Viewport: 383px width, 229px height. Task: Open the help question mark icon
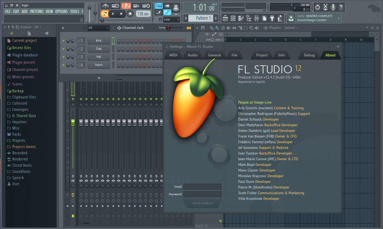click(341, 7)
